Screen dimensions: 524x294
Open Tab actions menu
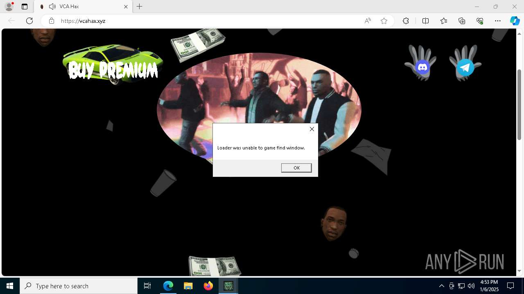point(25,7)
